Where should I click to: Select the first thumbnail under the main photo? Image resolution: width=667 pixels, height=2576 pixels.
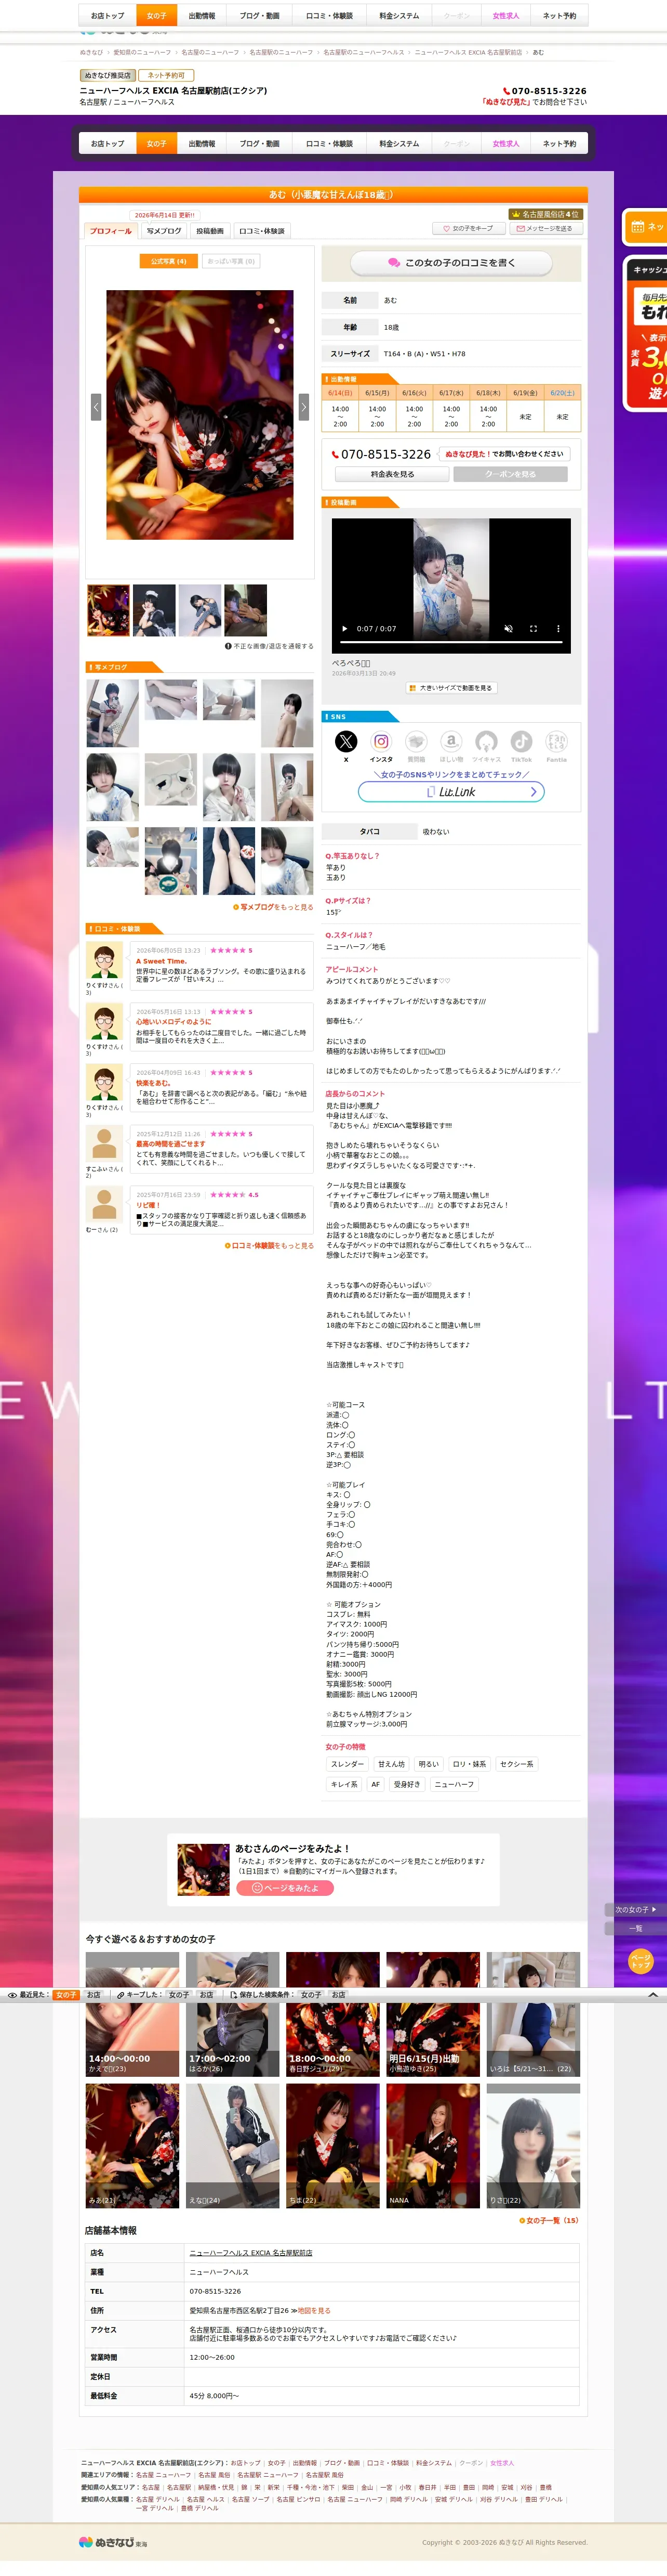108,611
